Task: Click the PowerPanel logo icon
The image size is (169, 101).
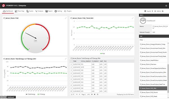Action: [x=4, y=6]
